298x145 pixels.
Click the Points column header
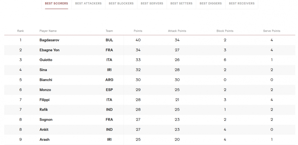click(138, 31)
